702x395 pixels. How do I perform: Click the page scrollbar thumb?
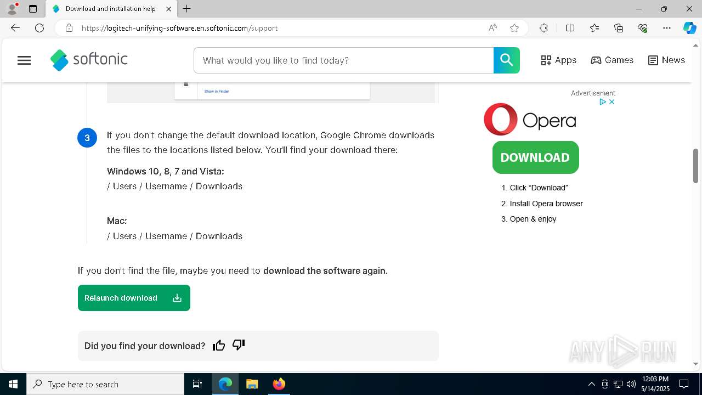(696, 166)
